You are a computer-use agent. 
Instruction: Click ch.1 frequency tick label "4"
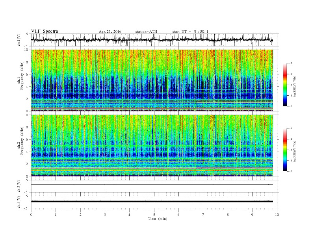point(27,87)
